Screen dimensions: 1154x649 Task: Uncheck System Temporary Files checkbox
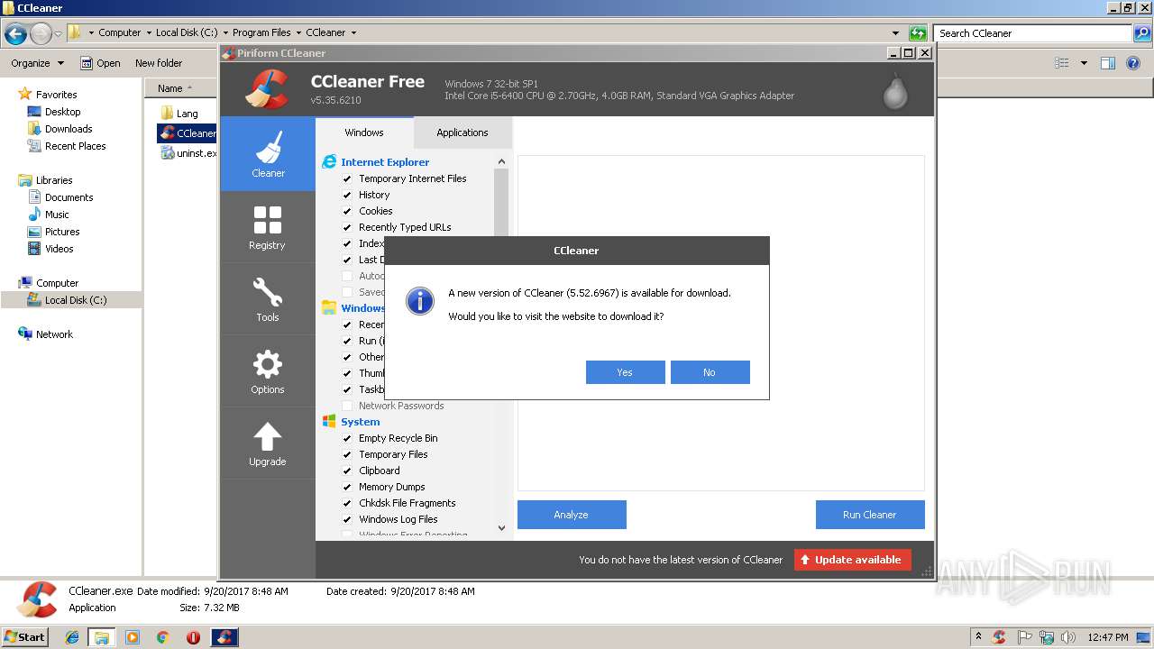pos(347,454)
